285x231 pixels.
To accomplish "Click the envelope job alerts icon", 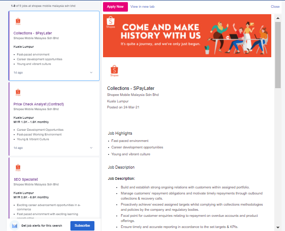I will pyautogui.click(x=15, y=225).
